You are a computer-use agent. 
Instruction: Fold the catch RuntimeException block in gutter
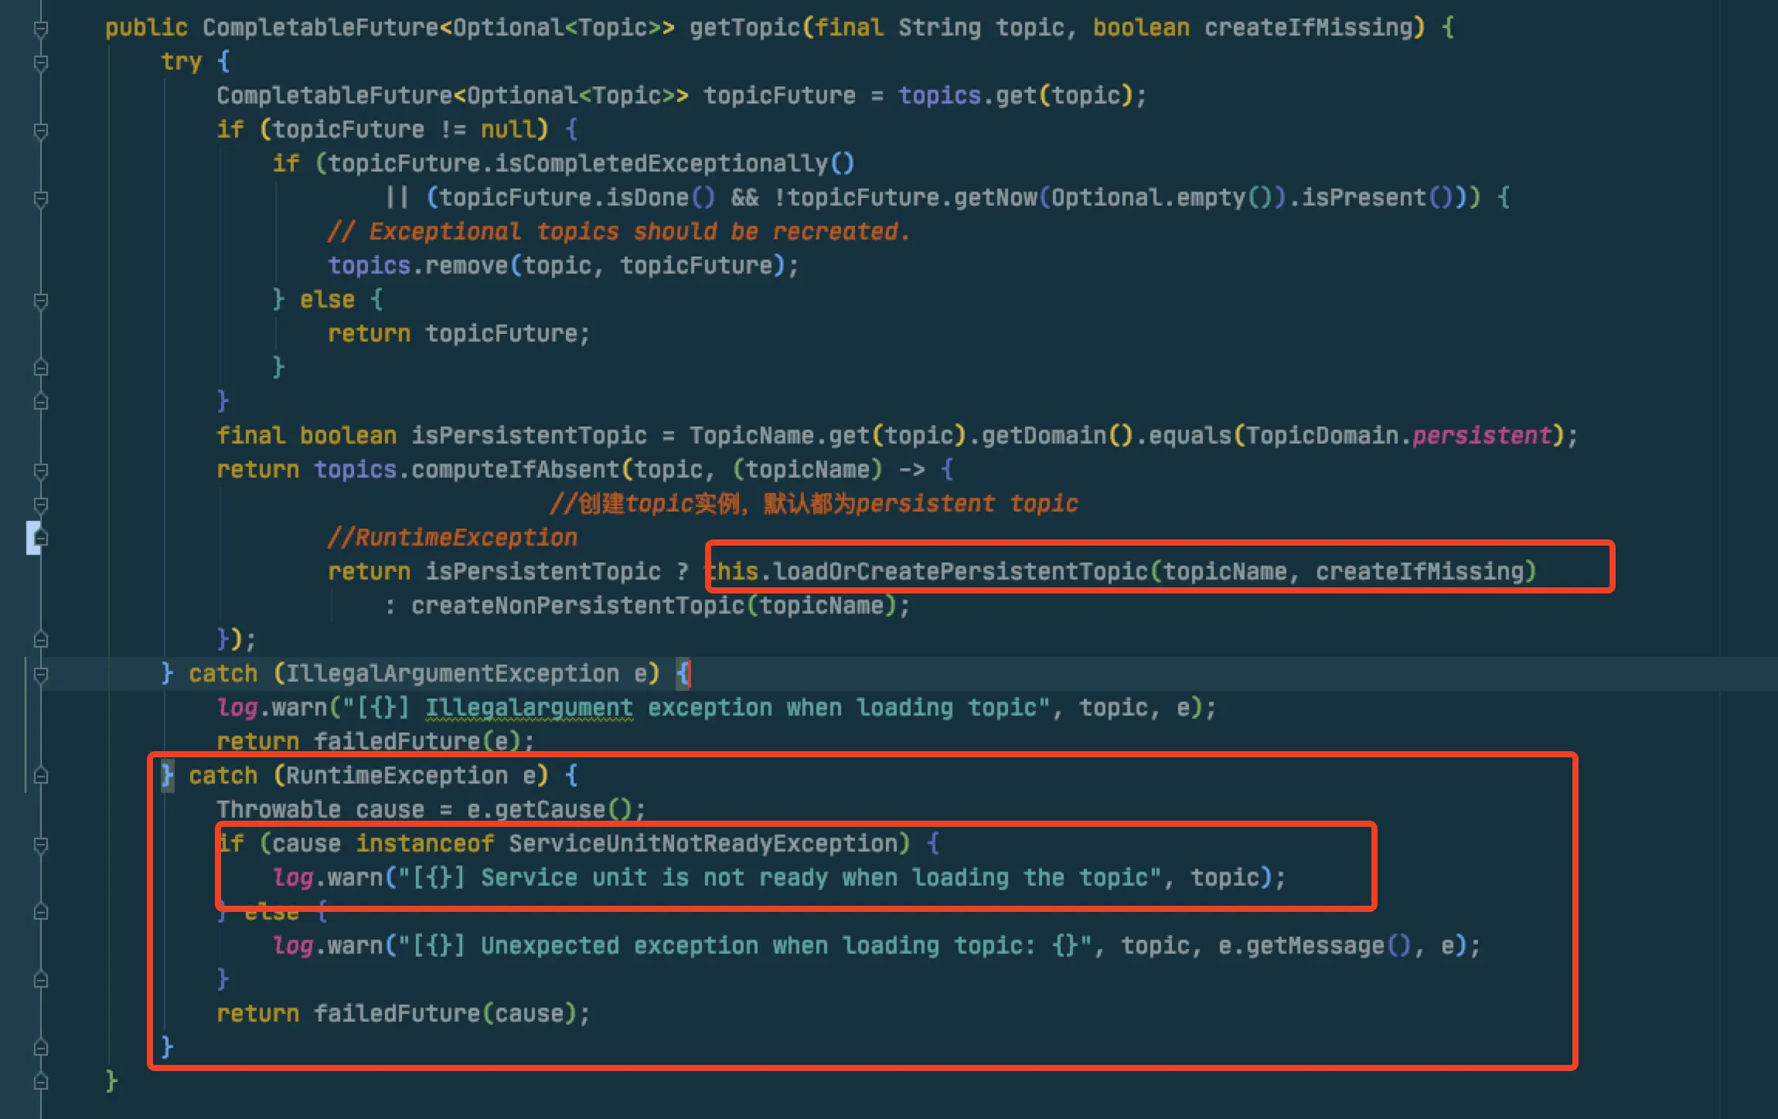(x=41, y=776)
